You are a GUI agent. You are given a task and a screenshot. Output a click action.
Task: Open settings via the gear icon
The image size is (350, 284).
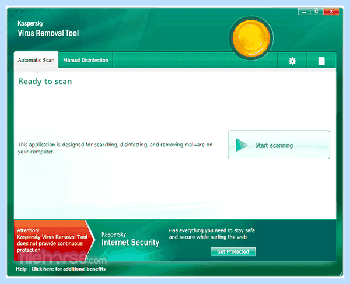[292, 61]
